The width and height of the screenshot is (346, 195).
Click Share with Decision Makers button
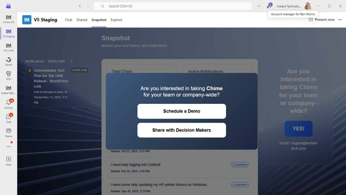point(181,130)
